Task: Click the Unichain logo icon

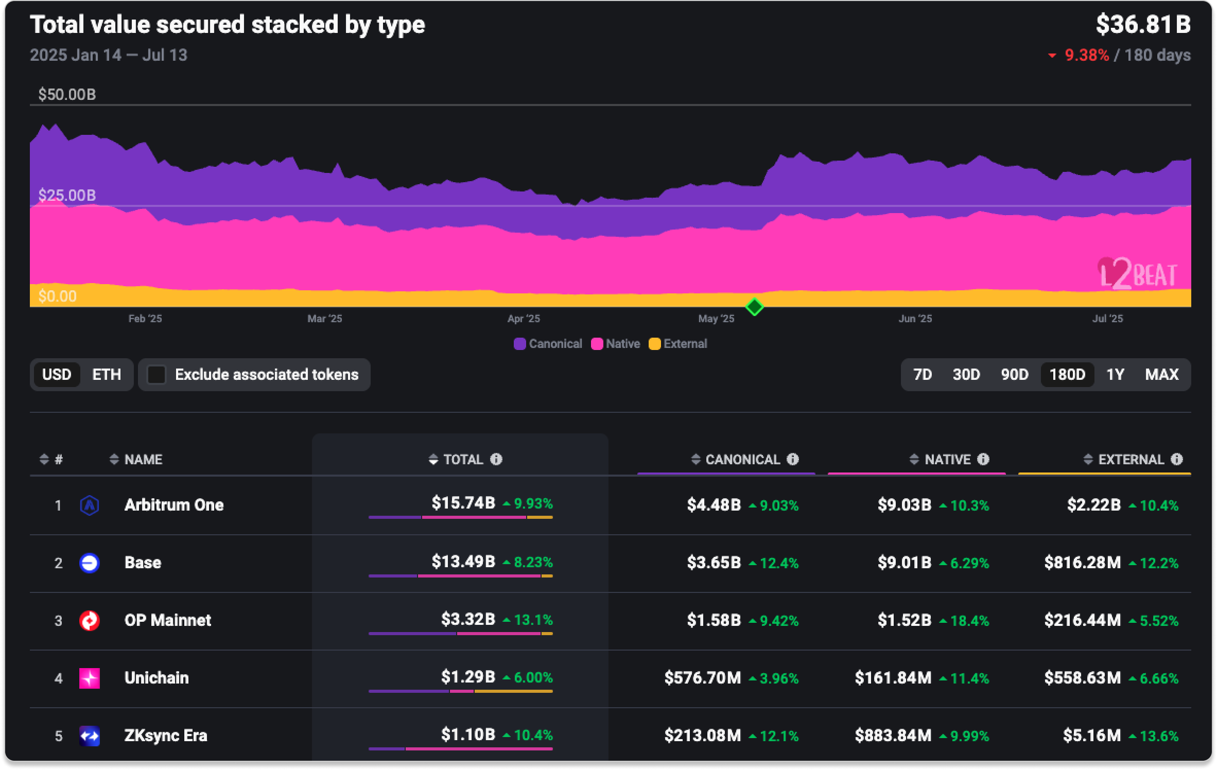Action: pos(90,678)
